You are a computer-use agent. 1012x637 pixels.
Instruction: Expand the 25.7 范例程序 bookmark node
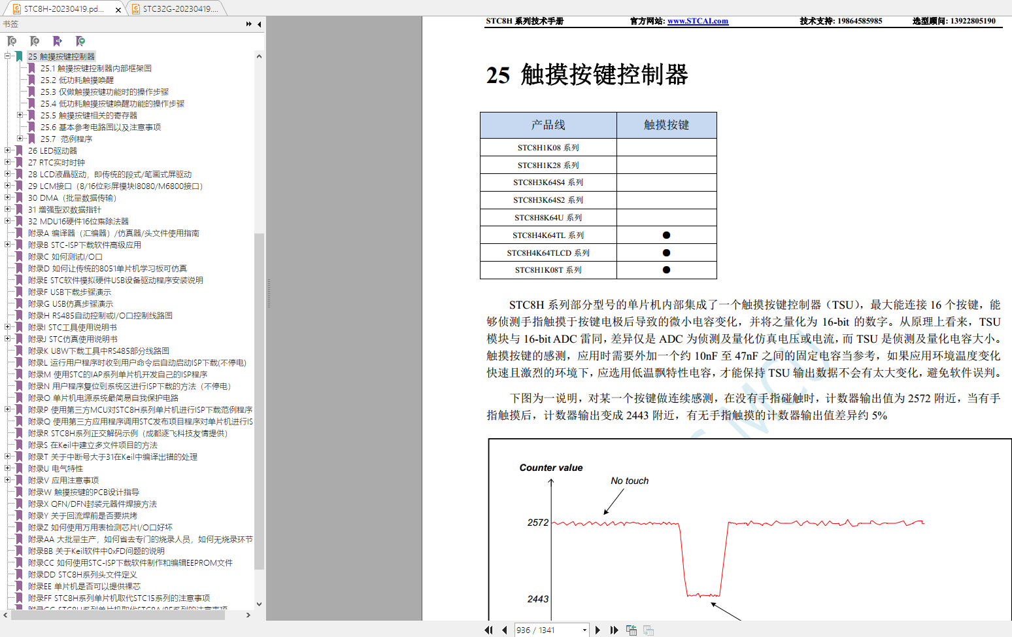[20, 138]
